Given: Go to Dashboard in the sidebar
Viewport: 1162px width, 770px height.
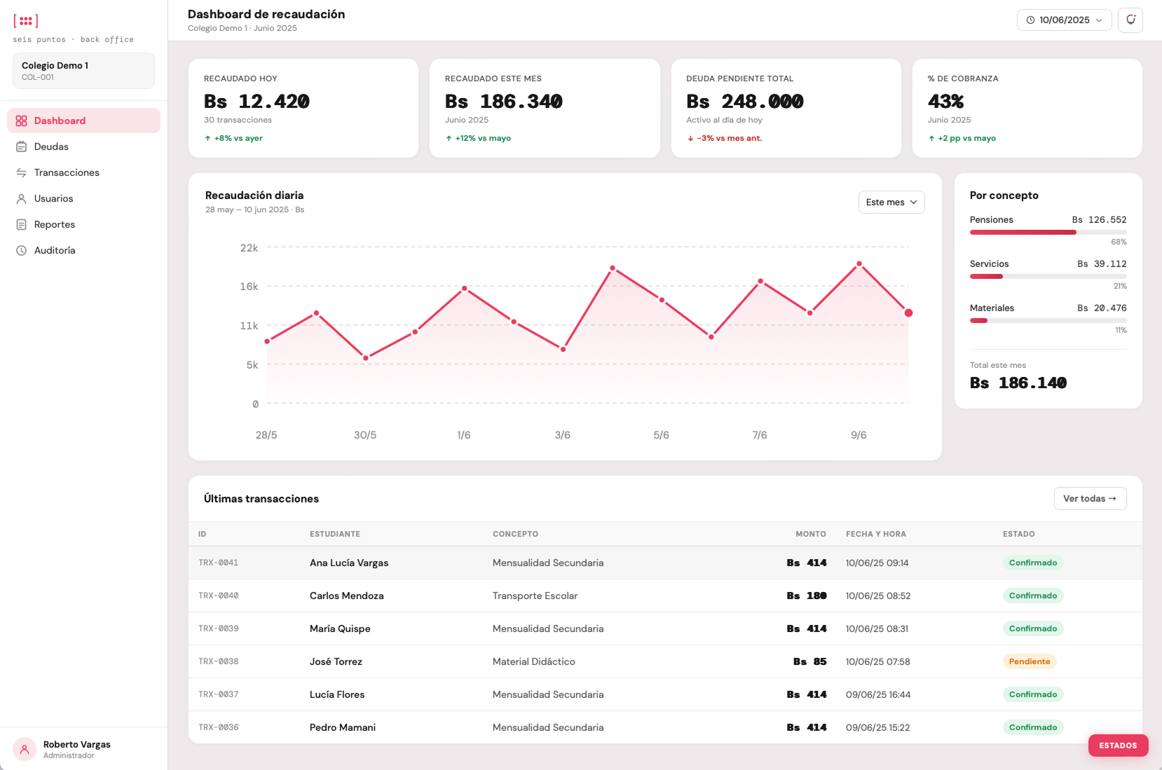Looking at the screenshot, I should (83, 121).
